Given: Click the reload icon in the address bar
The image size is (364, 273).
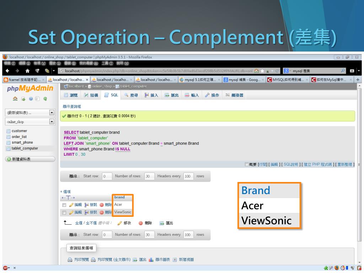Looking at the screenshot, I should coord(277,71).
